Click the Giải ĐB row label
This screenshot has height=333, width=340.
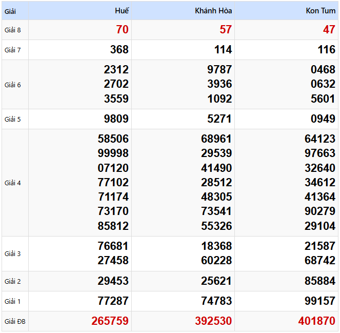point(15,322)
